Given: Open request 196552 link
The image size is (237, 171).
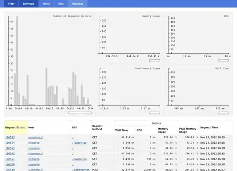Looking at the screenshot, I should pyautogui.click(x=10, y=153).
